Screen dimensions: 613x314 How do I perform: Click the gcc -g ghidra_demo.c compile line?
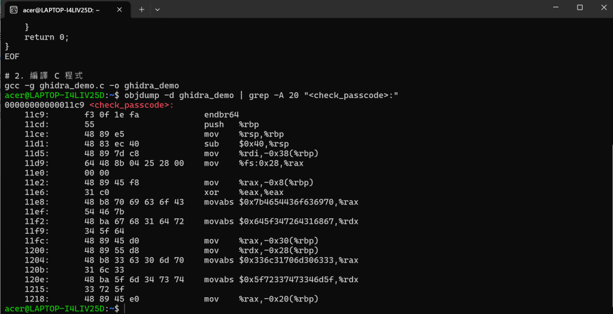pyautogui.click(x=92, y=86)
